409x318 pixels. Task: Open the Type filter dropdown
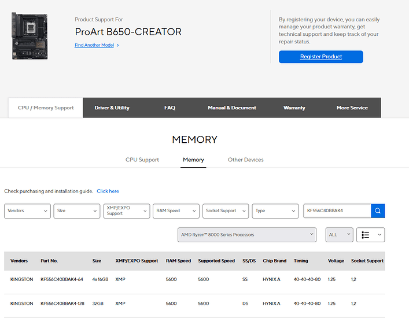(x=275, y=211)
